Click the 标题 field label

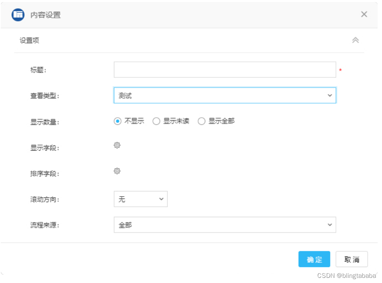(x=38, y=70)
